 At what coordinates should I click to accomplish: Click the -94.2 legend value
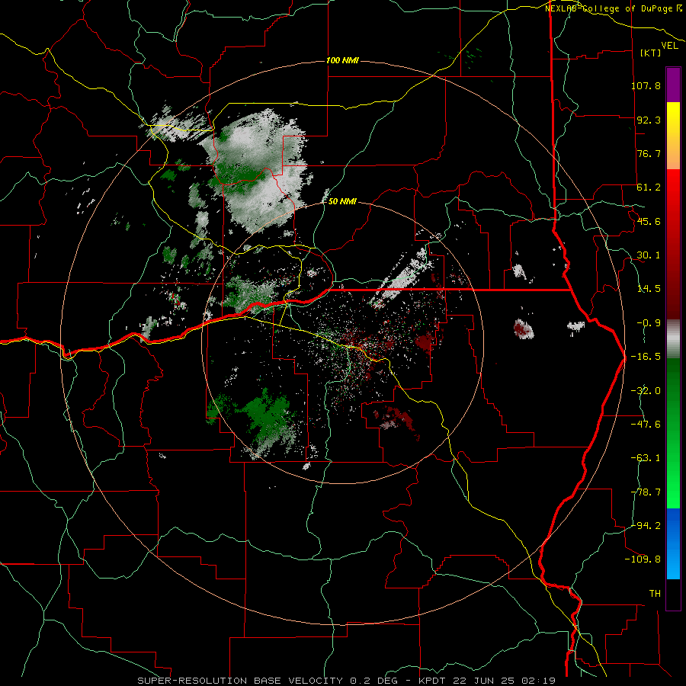click(x=646, y=525)
